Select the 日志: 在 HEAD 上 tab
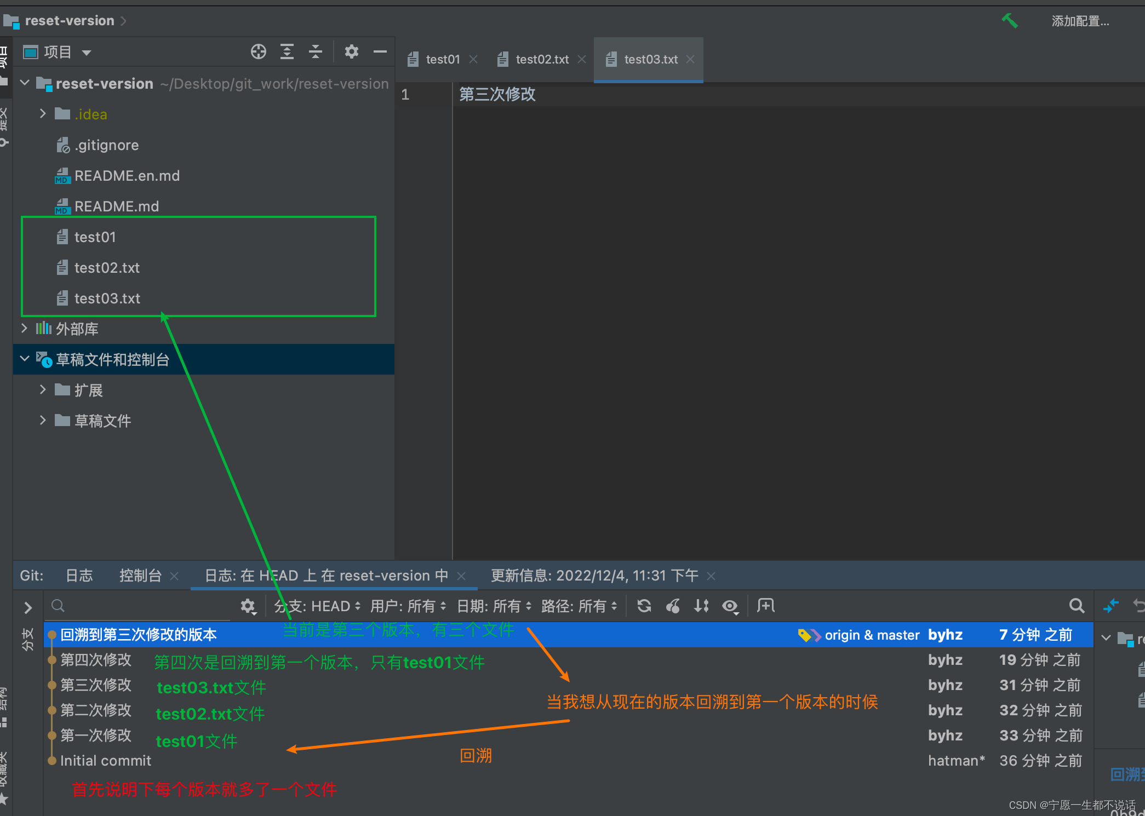 tap(327, 576)
